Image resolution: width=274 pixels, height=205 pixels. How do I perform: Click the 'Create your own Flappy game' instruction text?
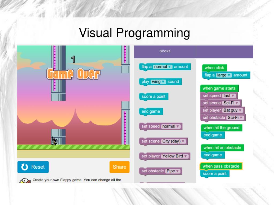click(x=77, y=180)
